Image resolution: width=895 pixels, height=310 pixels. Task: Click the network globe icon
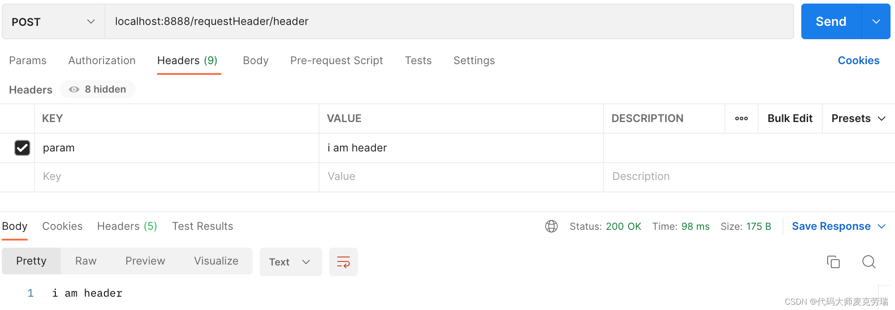(x=551, y=226)
